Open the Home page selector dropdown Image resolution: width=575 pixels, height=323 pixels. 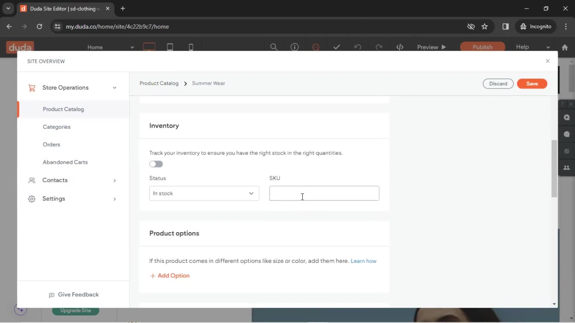coord(111,47)
